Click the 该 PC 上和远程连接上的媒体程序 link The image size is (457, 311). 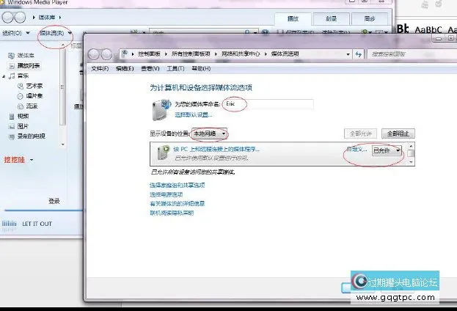(216, 149)
